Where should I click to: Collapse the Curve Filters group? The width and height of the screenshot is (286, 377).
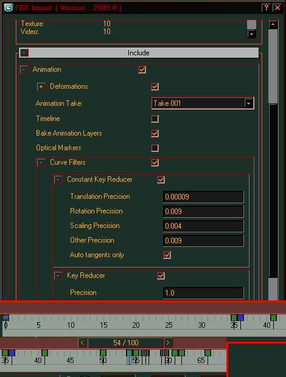pos(41,163)
